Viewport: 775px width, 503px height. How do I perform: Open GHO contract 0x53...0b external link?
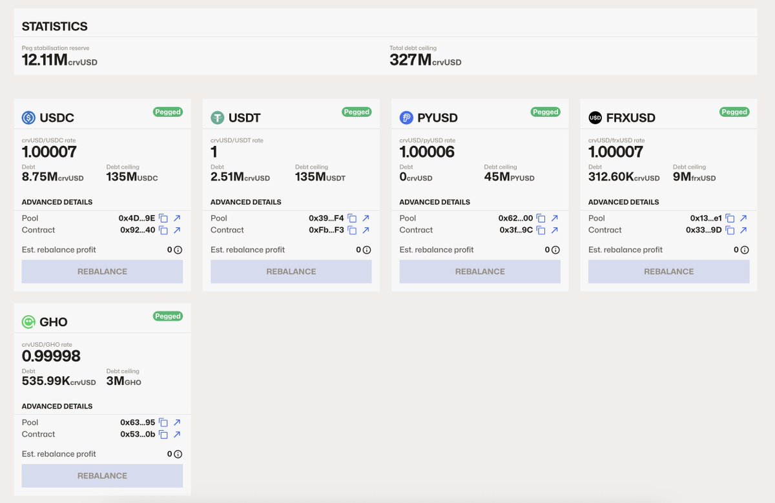pos(177,434)
